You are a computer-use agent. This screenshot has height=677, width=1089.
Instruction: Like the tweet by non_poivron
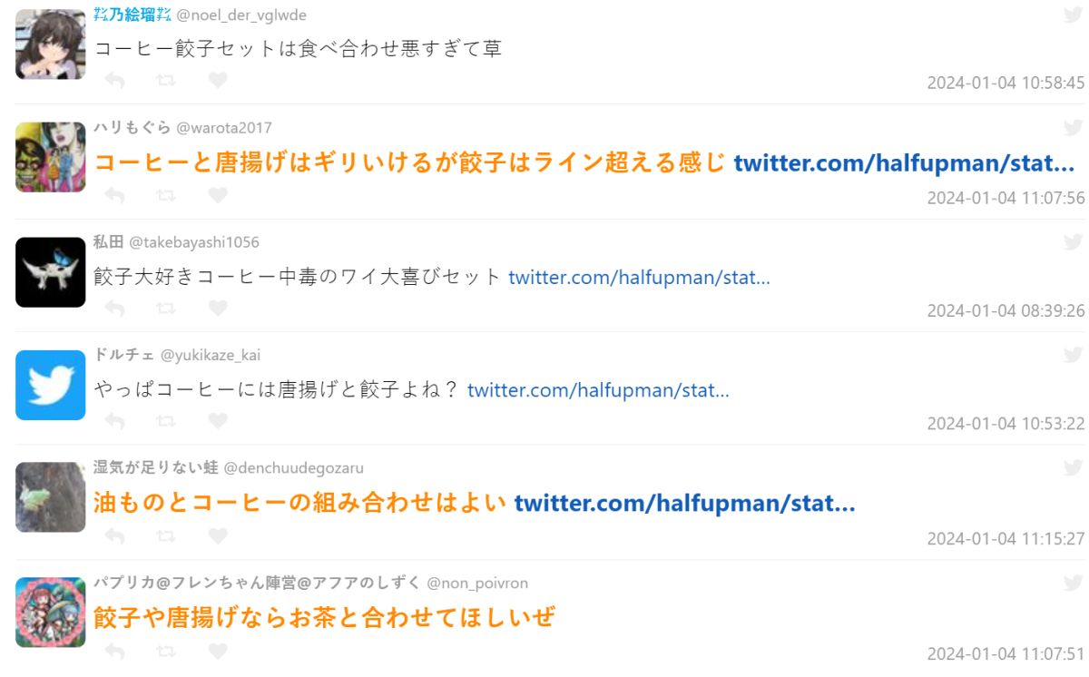tap(218, 652)
